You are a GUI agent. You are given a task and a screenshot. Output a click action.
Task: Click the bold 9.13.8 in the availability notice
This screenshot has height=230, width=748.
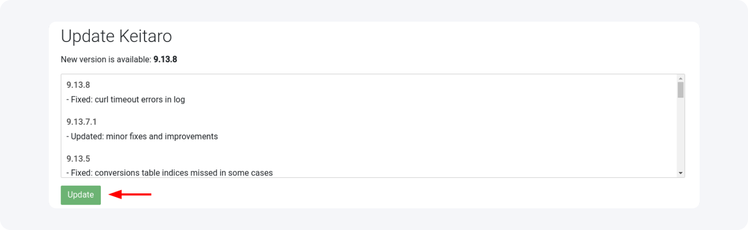point(165,60)
